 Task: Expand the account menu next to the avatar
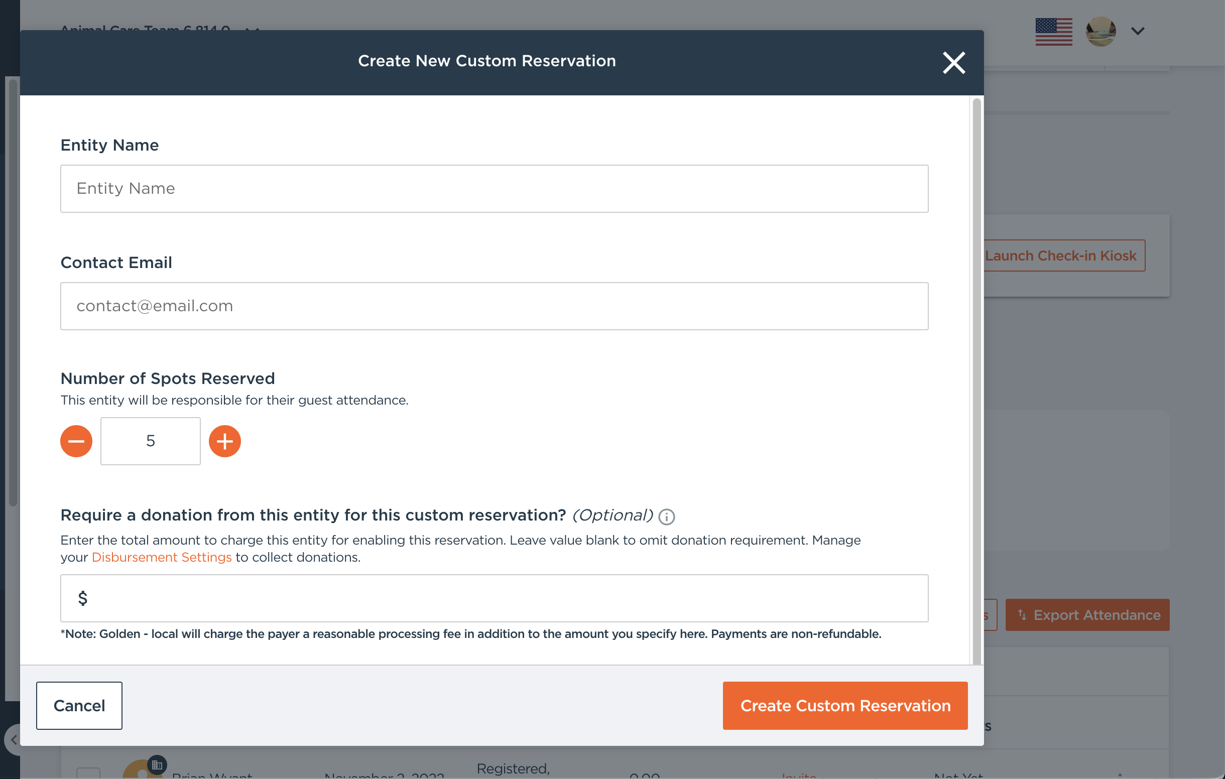1138,31
